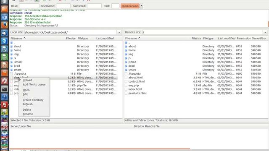Viewport: 269px width, 151px height.
Task: Click the remote 'enq.php' file icon
Action: coord(126,86)
